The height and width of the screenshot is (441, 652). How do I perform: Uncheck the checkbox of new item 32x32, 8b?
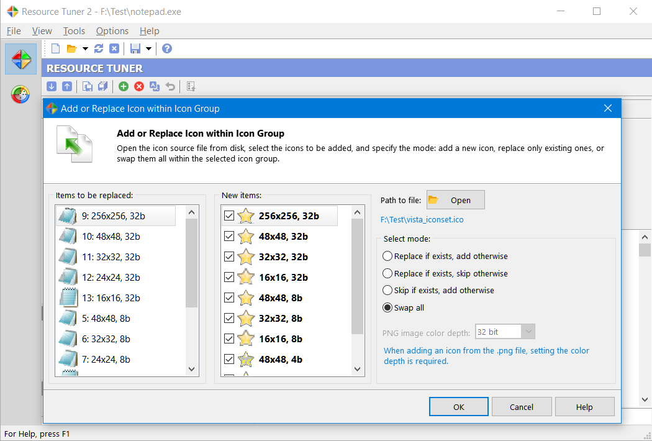click(229, 318)
